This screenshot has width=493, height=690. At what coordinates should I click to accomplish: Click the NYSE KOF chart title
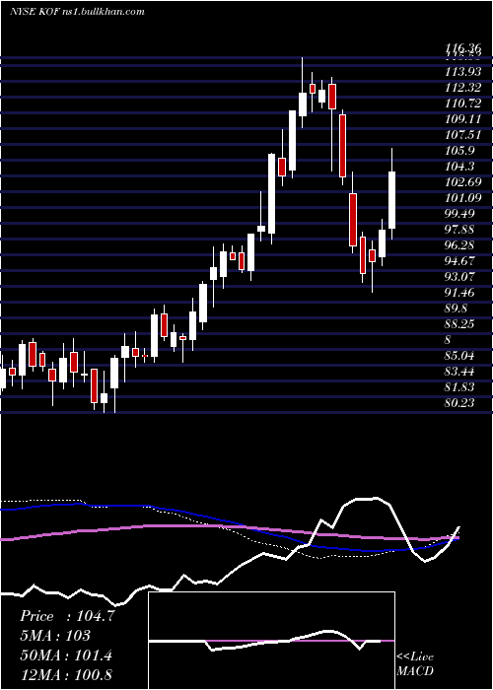[x=77, y=11]
